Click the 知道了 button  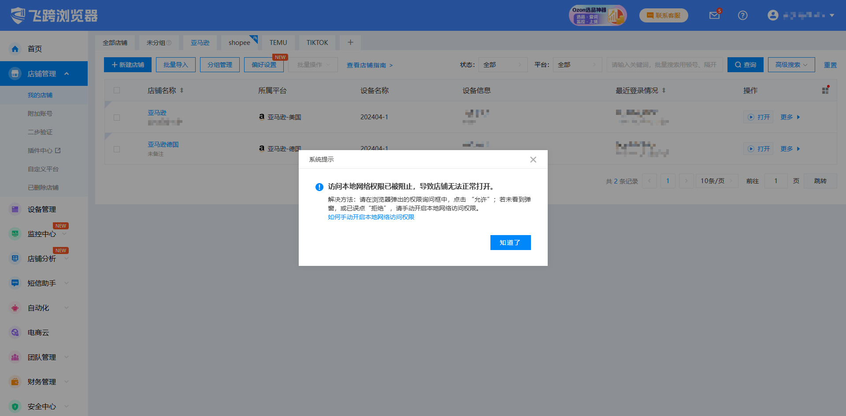[510, 243]
